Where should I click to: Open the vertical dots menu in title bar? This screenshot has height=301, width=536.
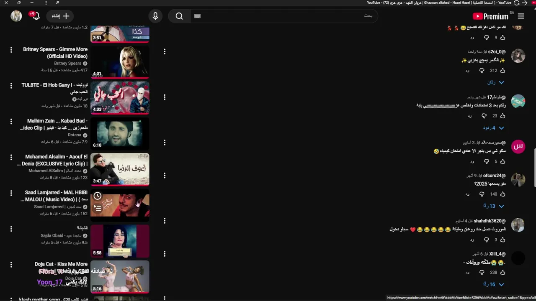tap(46, 3)
